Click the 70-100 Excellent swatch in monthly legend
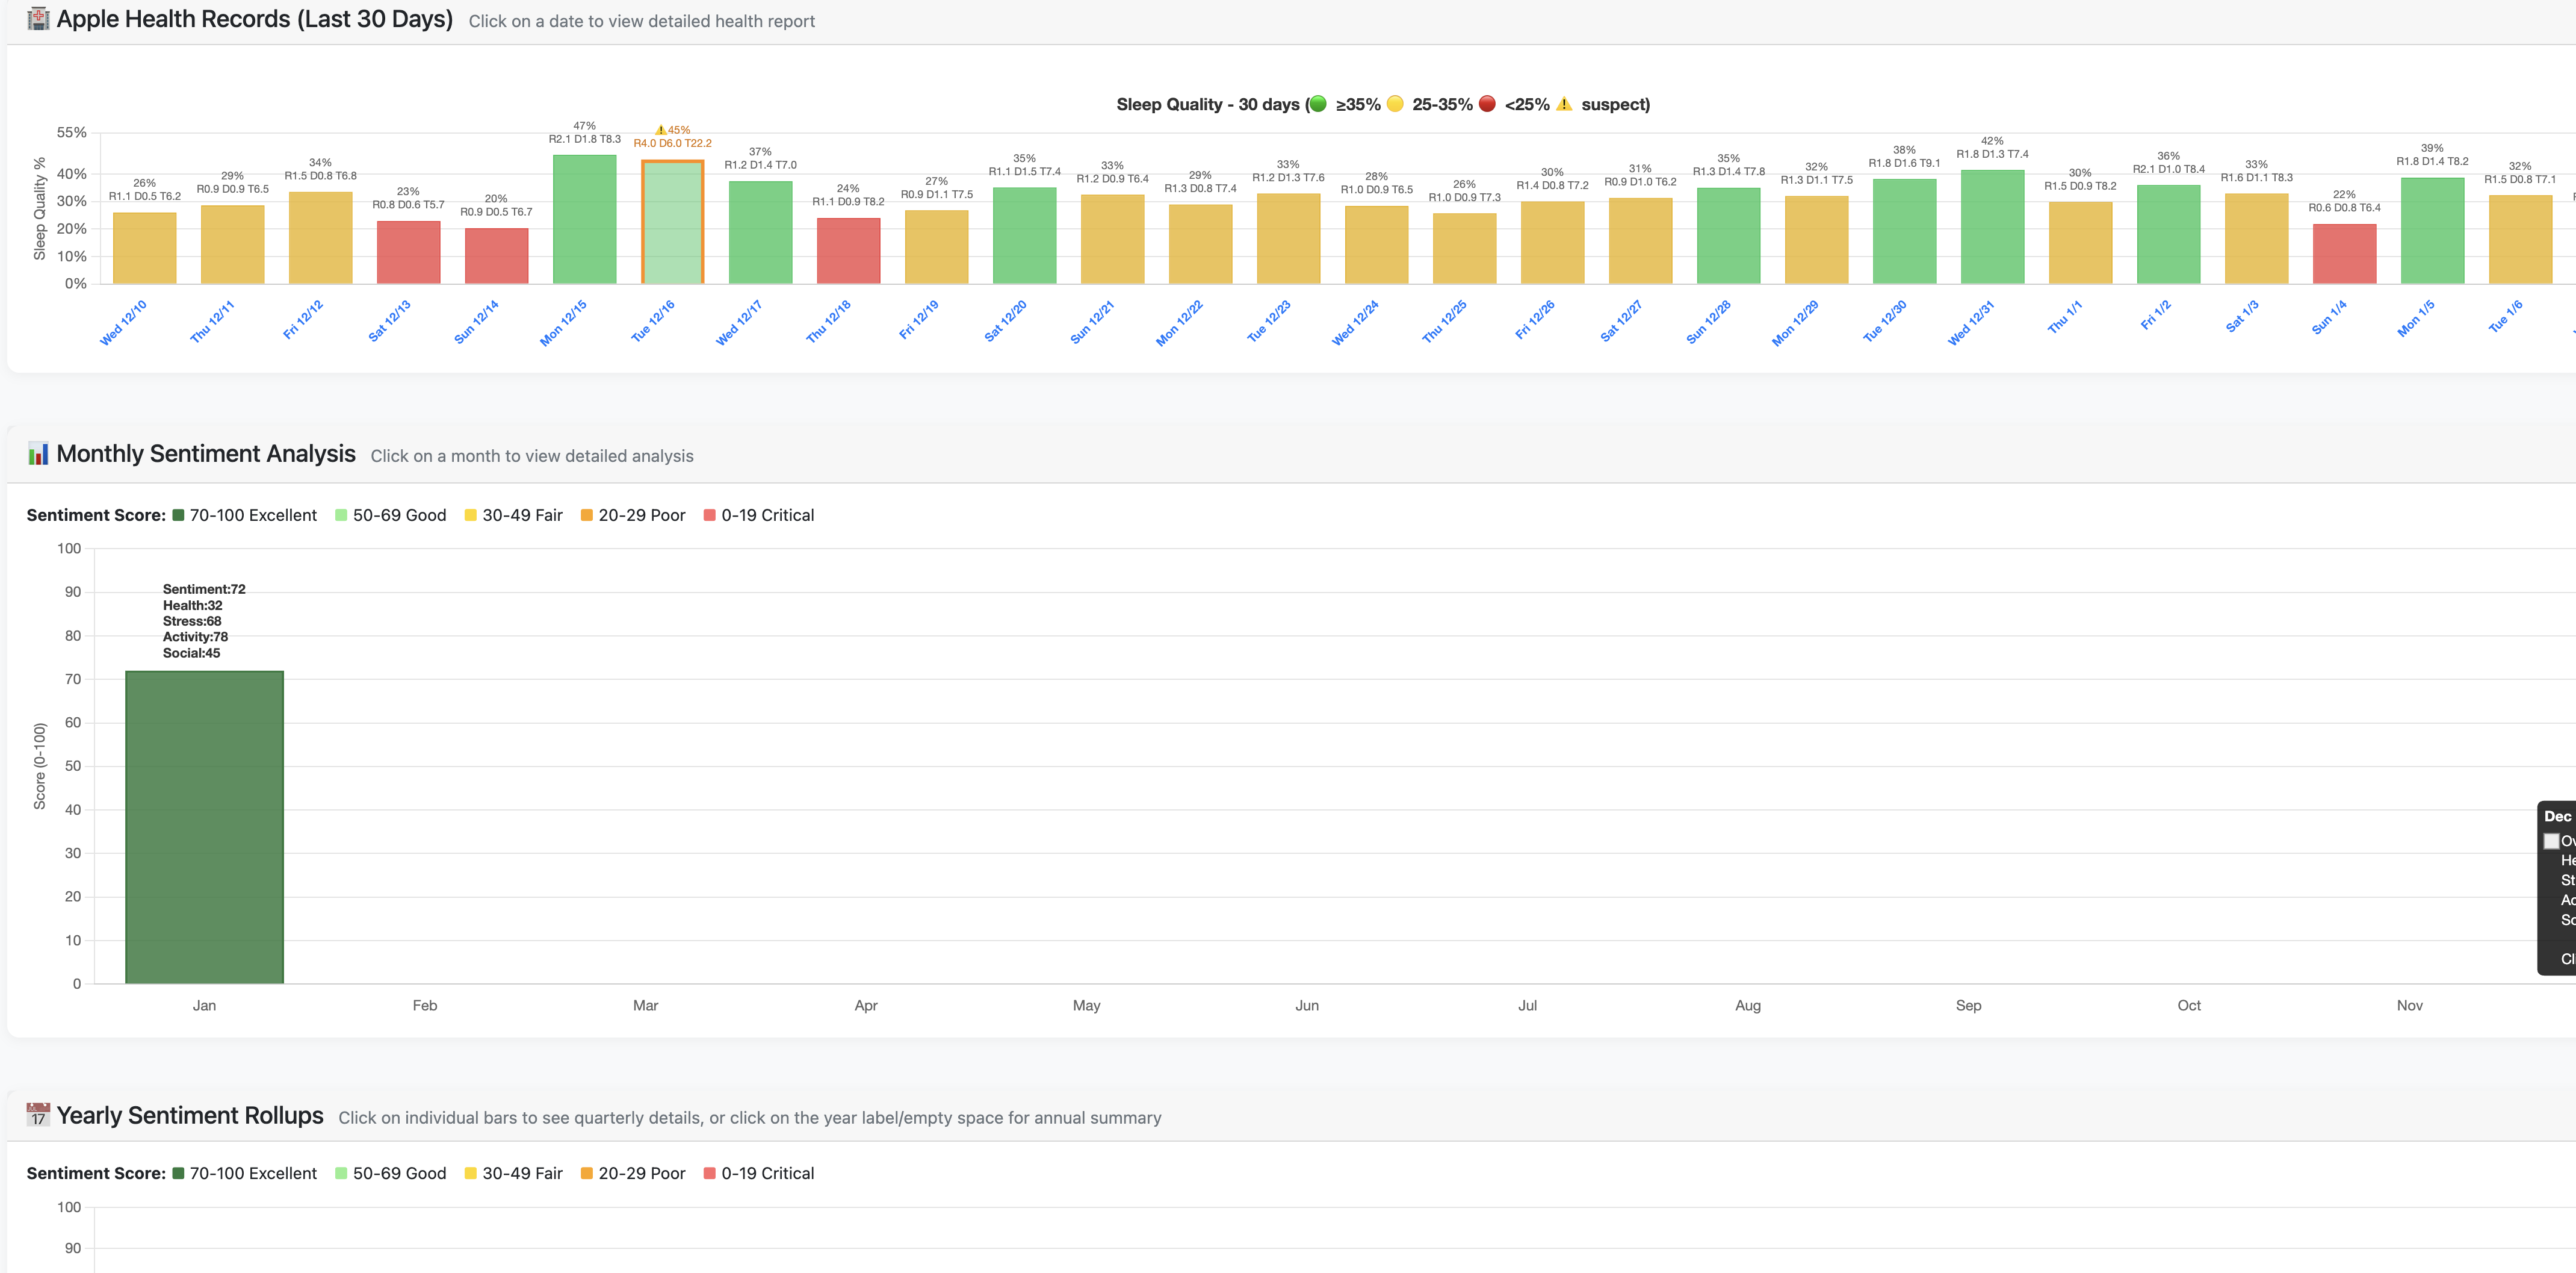2576x1273 pixels. click(178, 515)
